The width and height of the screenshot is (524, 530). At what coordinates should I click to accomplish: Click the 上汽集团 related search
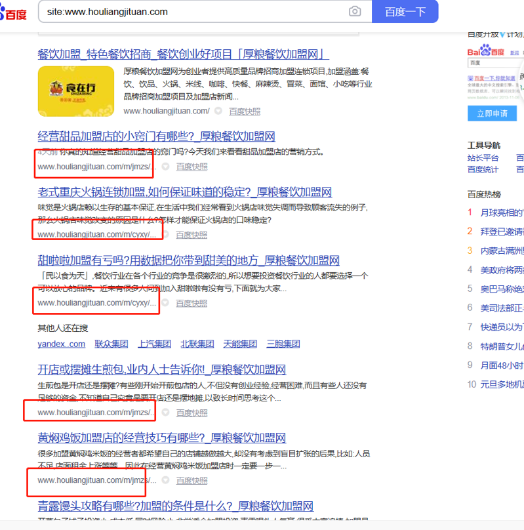(154, 344)
